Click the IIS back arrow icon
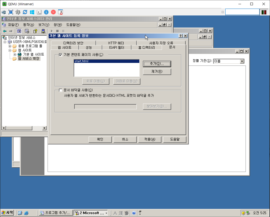Viewport: 270px width, 217px height. tap(5, 31)
